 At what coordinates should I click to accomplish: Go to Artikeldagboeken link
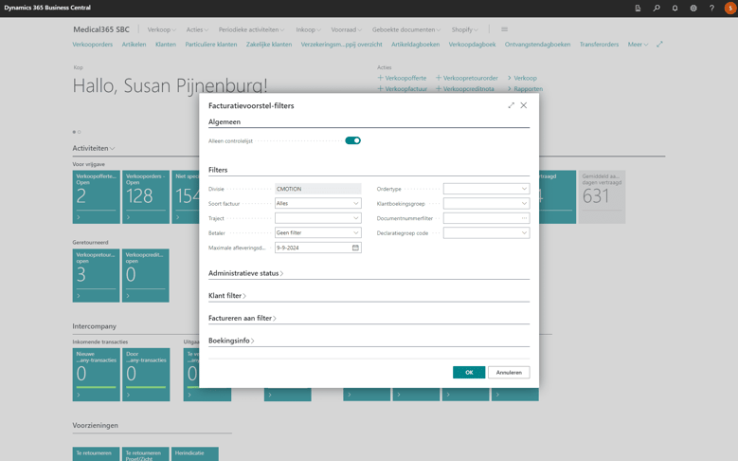click(416, 45)
